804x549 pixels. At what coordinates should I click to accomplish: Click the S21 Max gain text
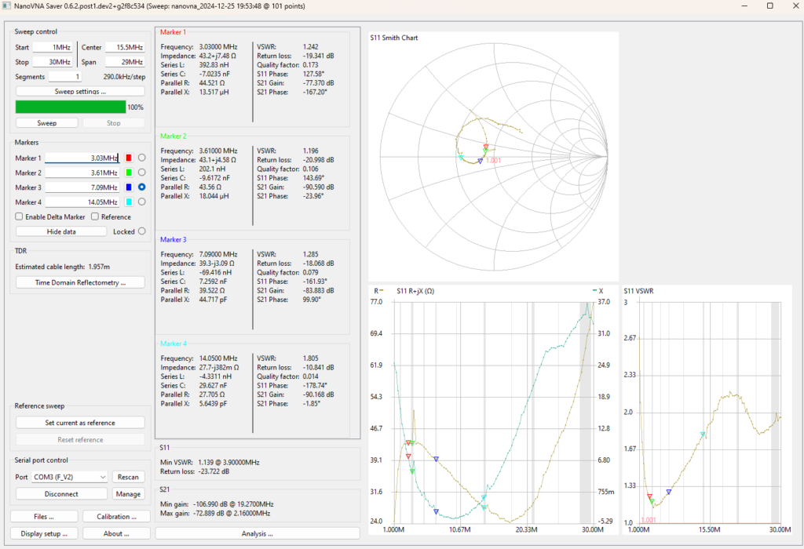[x=215, y=513]
